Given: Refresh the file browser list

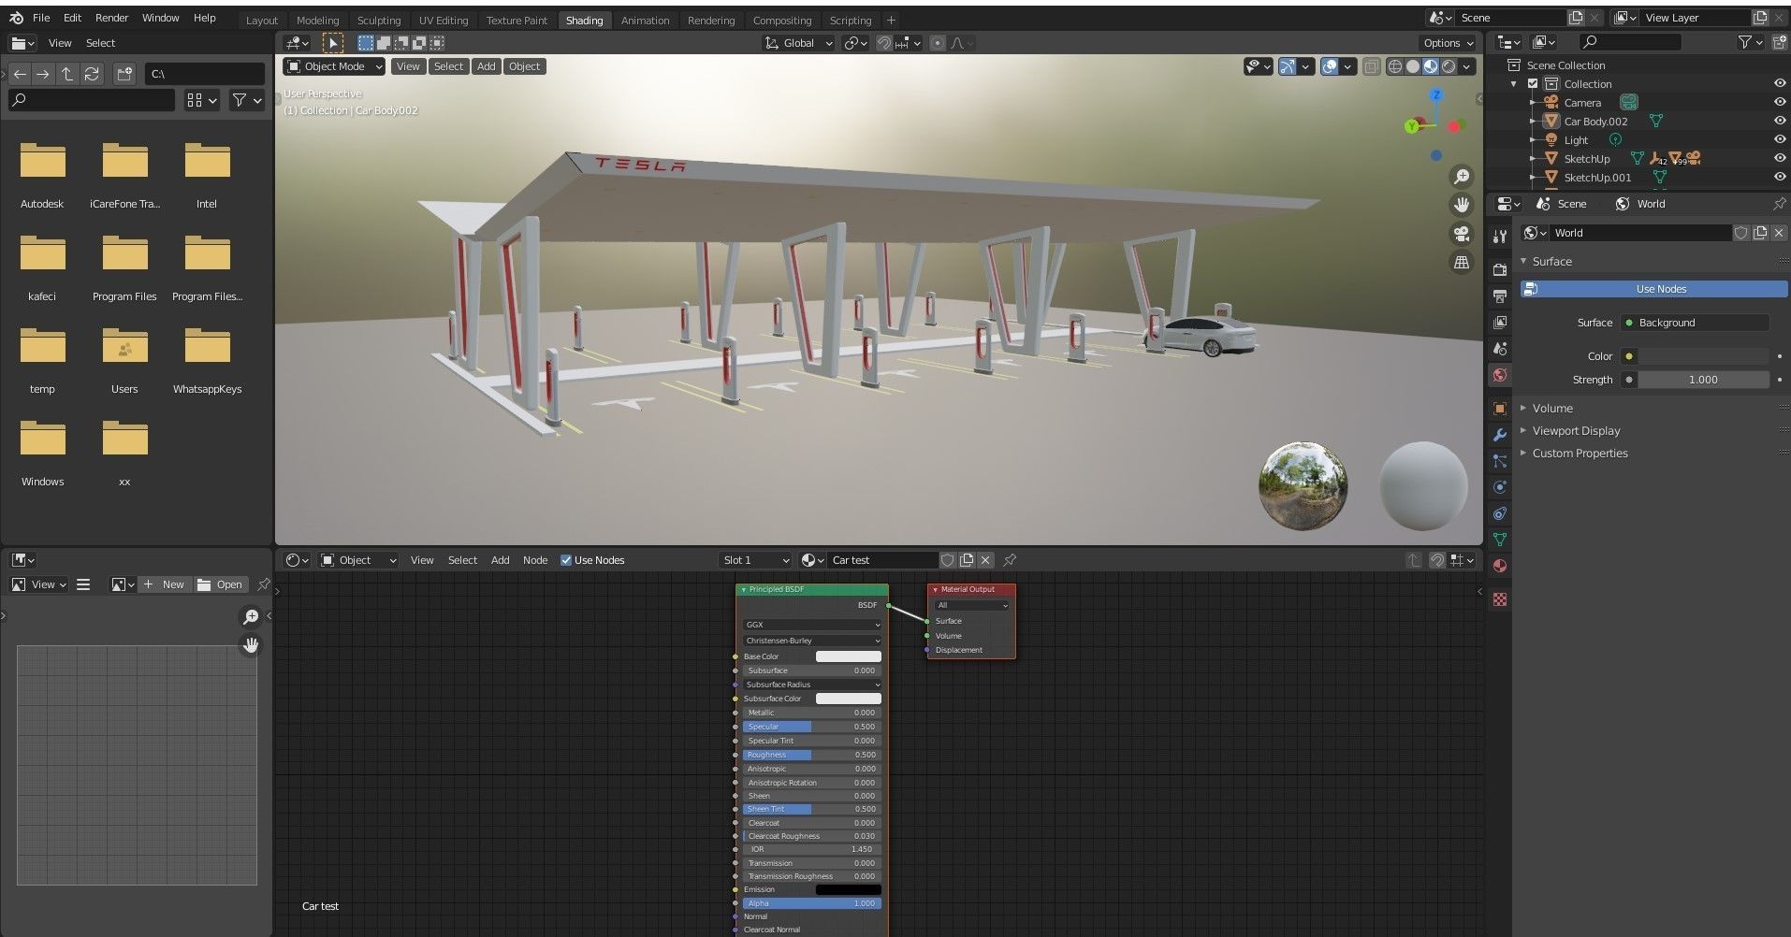Looking at the screenshot, I should (92, 74).
